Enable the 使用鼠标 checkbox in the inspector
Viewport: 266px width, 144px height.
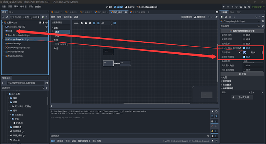[244, 44]
